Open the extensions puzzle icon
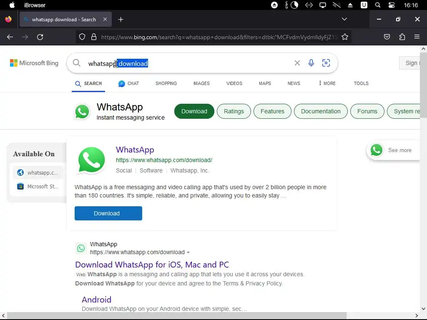Image resolution: width=427 pixels, height=320 pixels. [x=402, y=37]
